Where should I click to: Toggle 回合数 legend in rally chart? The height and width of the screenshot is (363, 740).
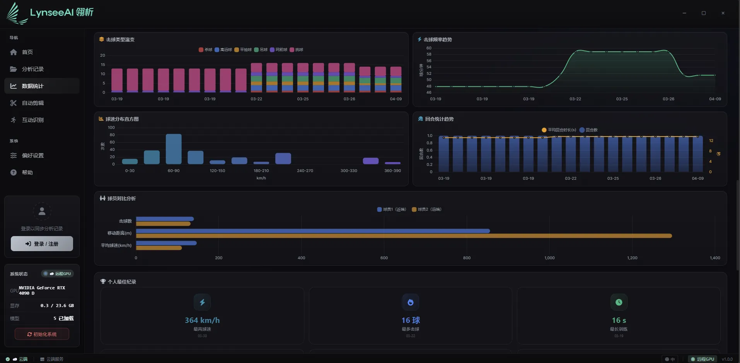point(588,130)
